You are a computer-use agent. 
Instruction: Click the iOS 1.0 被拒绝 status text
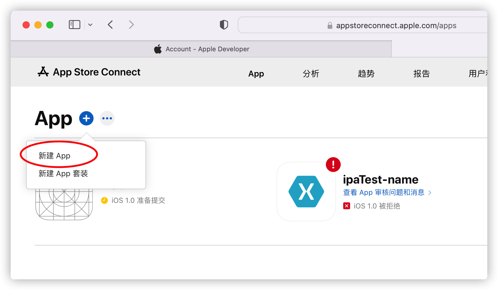[377, 206]
